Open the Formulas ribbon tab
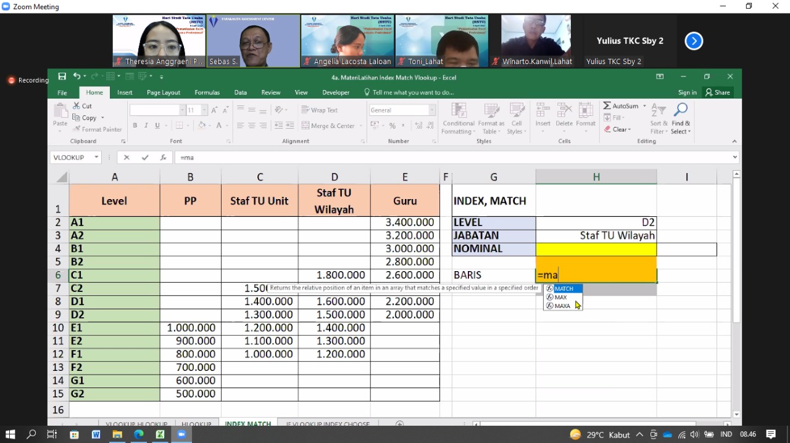 click(x=207, y=92)
